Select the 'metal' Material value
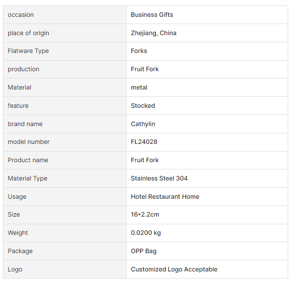Image resolution: width=292 pixels, height=283 pixels. tap(139, 88)
